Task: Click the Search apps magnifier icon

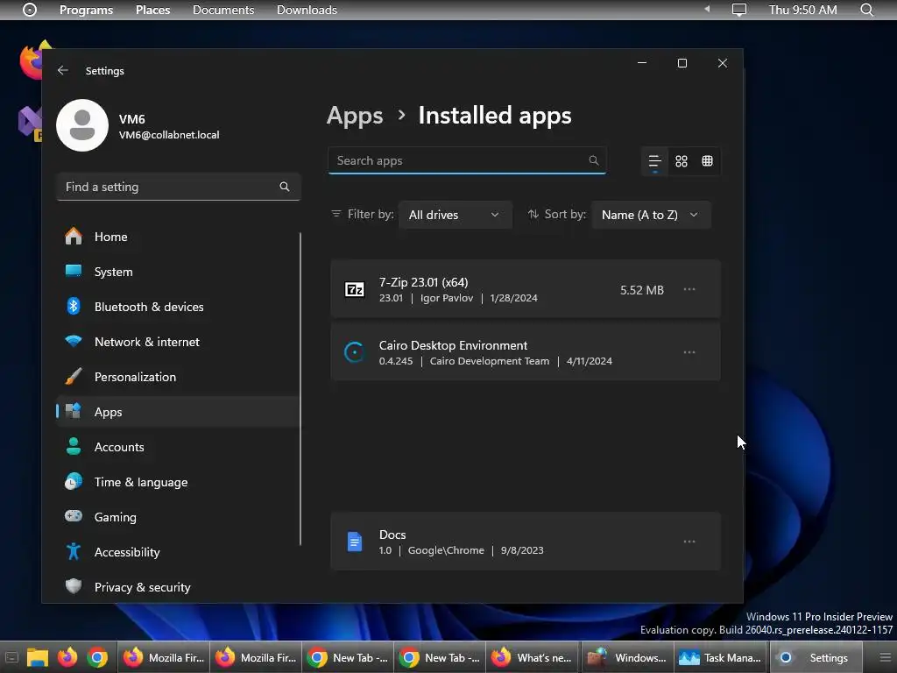Action: (x=594, y=161)
